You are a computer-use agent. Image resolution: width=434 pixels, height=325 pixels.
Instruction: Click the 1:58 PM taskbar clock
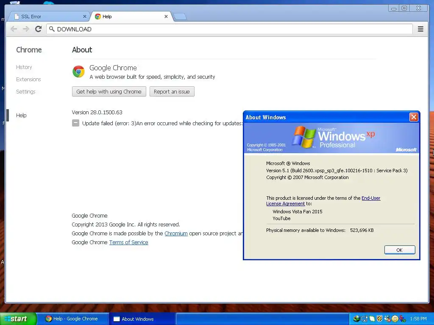(418, 319)
